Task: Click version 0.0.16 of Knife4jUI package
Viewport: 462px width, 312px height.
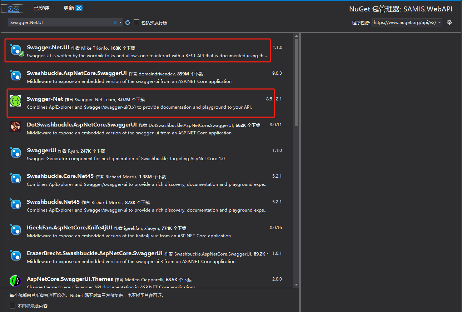Action: (276, 228)
